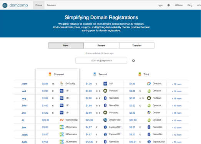Click the $25.88 .io price
The width and height of the screenshot is (201, 144).
pos(46,120)
